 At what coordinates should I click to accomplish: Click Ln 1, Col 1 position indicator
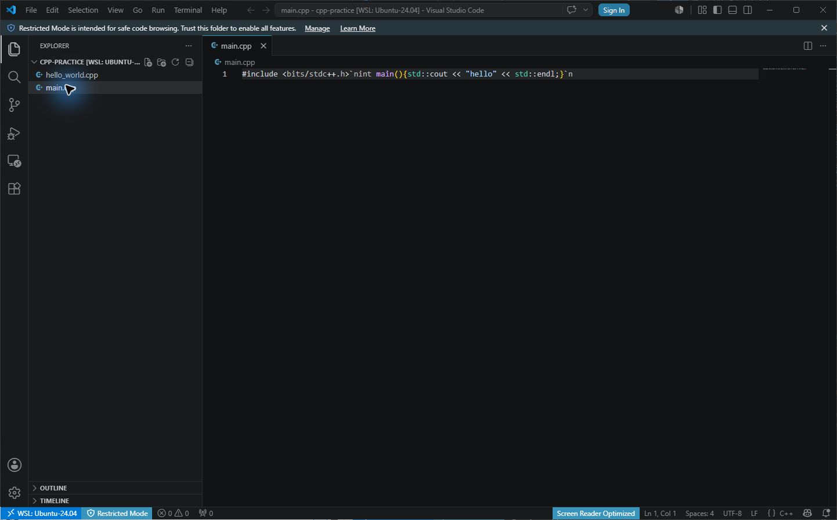point(660,513)
